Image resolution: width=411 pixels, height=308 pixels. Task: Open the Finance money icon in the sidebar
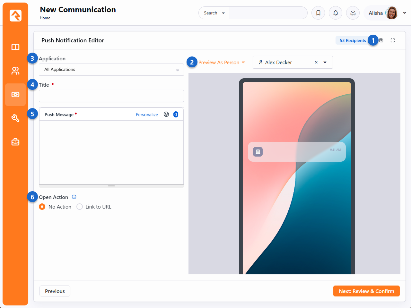click(x=15, y=95)
